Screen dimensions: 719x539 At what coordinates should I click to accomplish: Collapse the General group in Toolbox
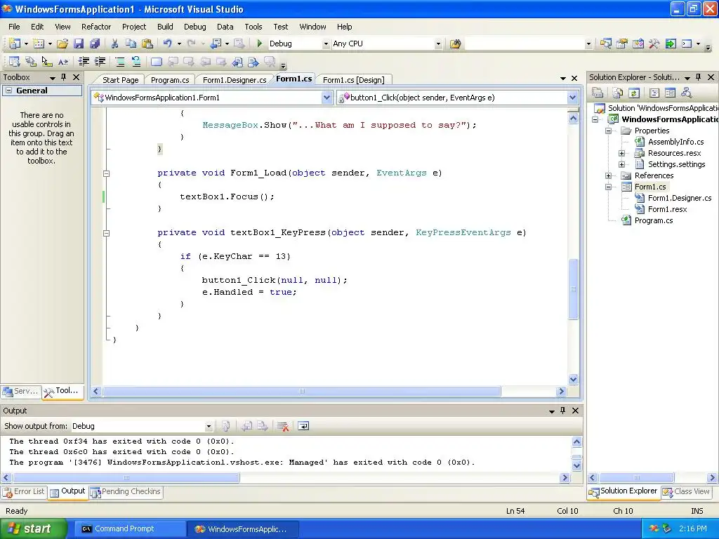click(x=8, y=91)
